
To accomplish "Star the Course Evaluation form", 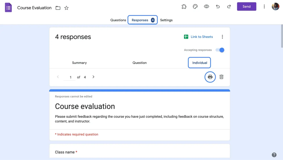I will [67, 8].
